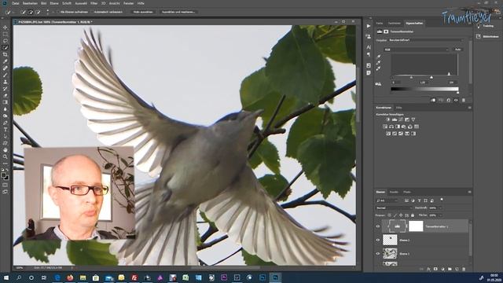Open the Vorgabe preset dropdown
Screen dimensions: 503x283
pyautogui.click(x=426, y=40)
